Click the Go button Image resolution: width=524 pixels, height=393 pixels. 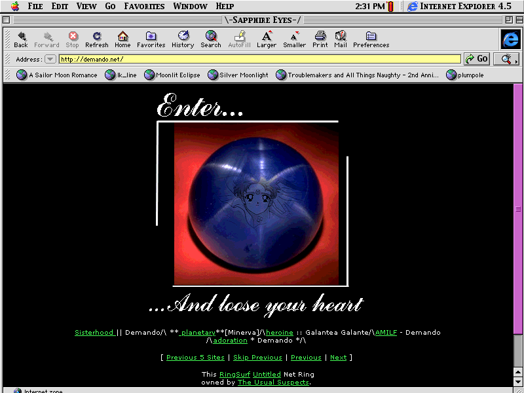(x=477, y=59)
